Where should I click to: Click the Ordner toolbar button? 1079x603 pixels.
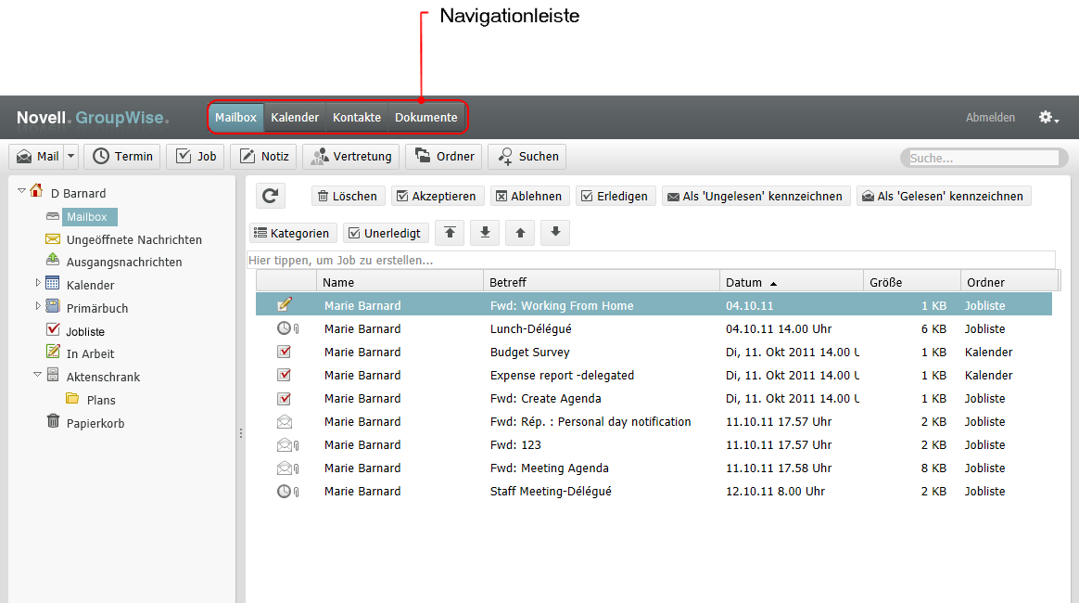444,156
